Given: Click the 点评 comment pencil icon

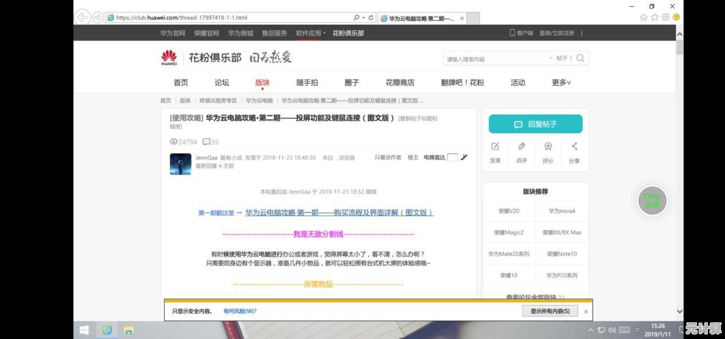Looking at the screenshot, I should tap(522, 147).
